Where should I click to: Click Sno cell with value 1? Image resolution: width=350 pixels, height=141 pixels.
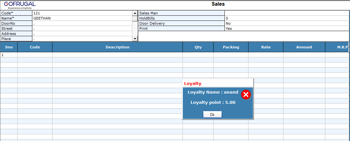(9, 55)
